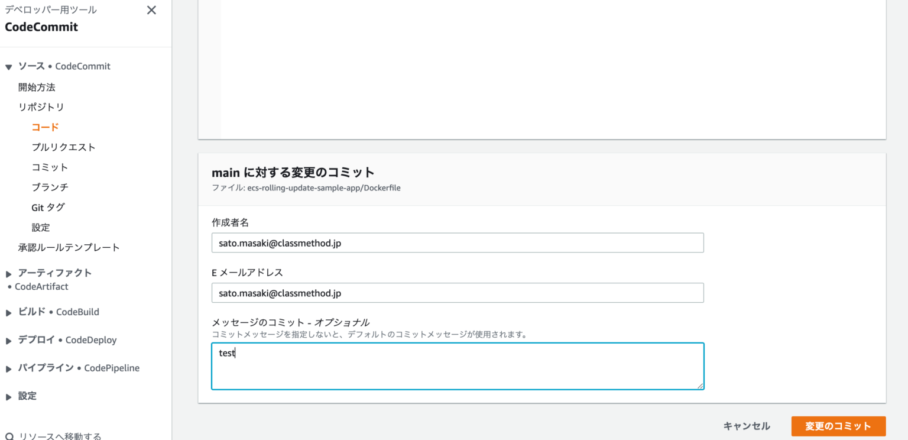Click the commit message textarea containing test
908x440 pixels.
(x=458, y=366)
